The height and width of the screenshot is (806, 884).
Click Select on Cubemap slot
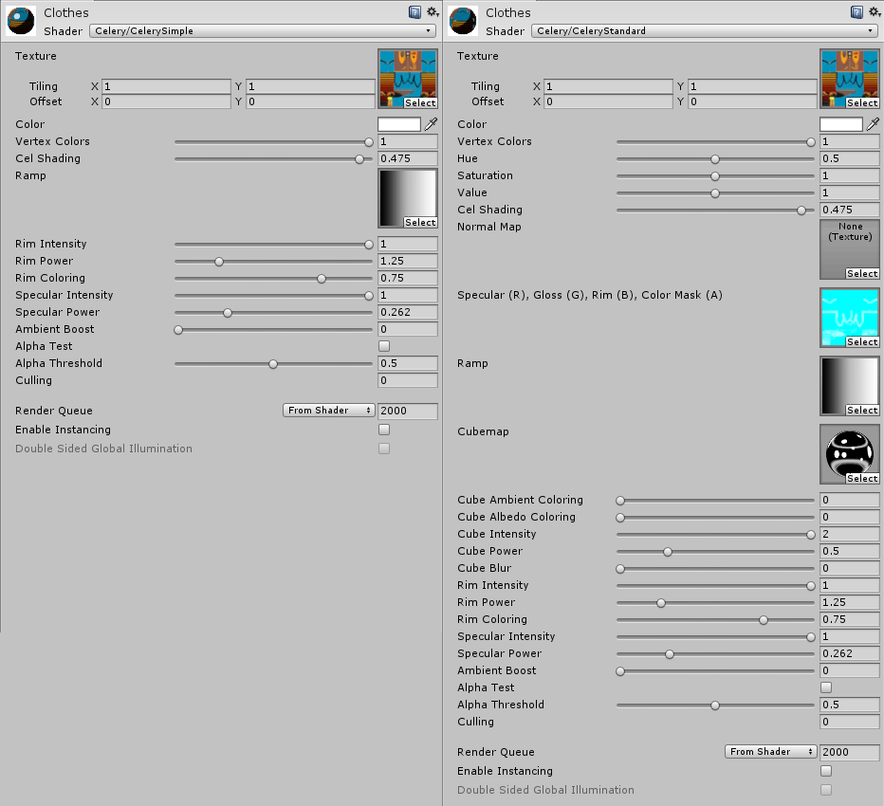[862, 478]
